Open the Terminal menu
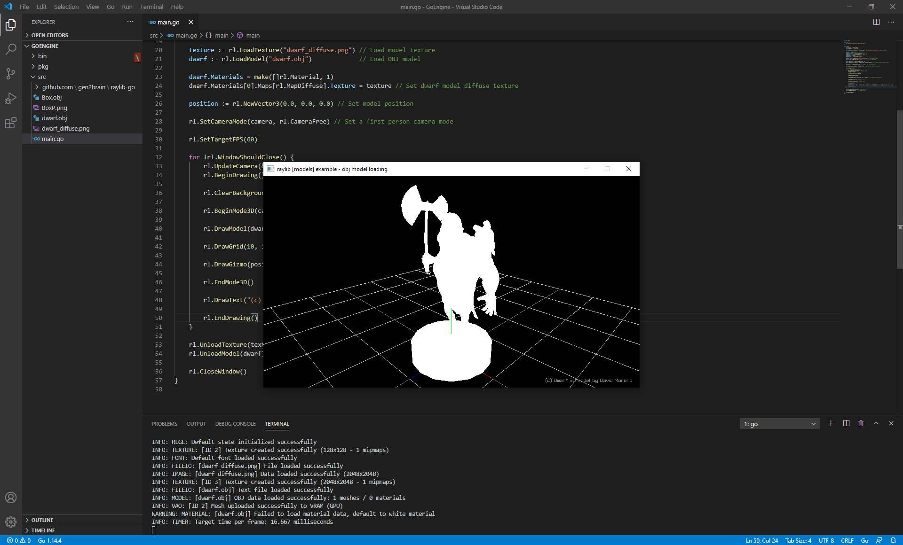Image resolution: width=903 pixels, height=545 pixels. (x=151, y=7)
